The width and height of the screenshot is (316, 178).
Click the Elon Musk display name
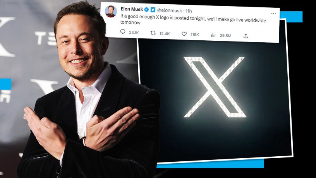click(x=132, y=9)
